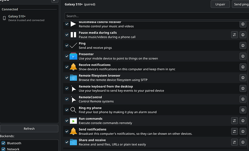Show info for Presenter plugin
Image resolution: width=249 pixels, height=151 pixels.
[243, 56]
